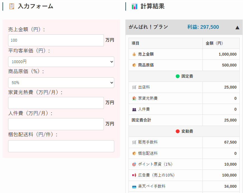Click the target icon beside ポイント原資

click(x=134, y=164)
